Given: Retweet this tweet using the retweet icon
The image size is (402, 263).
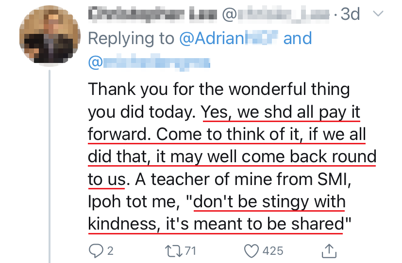Looking at the screenshot, I should coord(172,250).
